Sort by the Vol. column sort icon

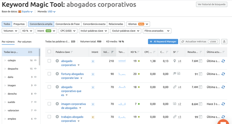click(x=113, y=52)
